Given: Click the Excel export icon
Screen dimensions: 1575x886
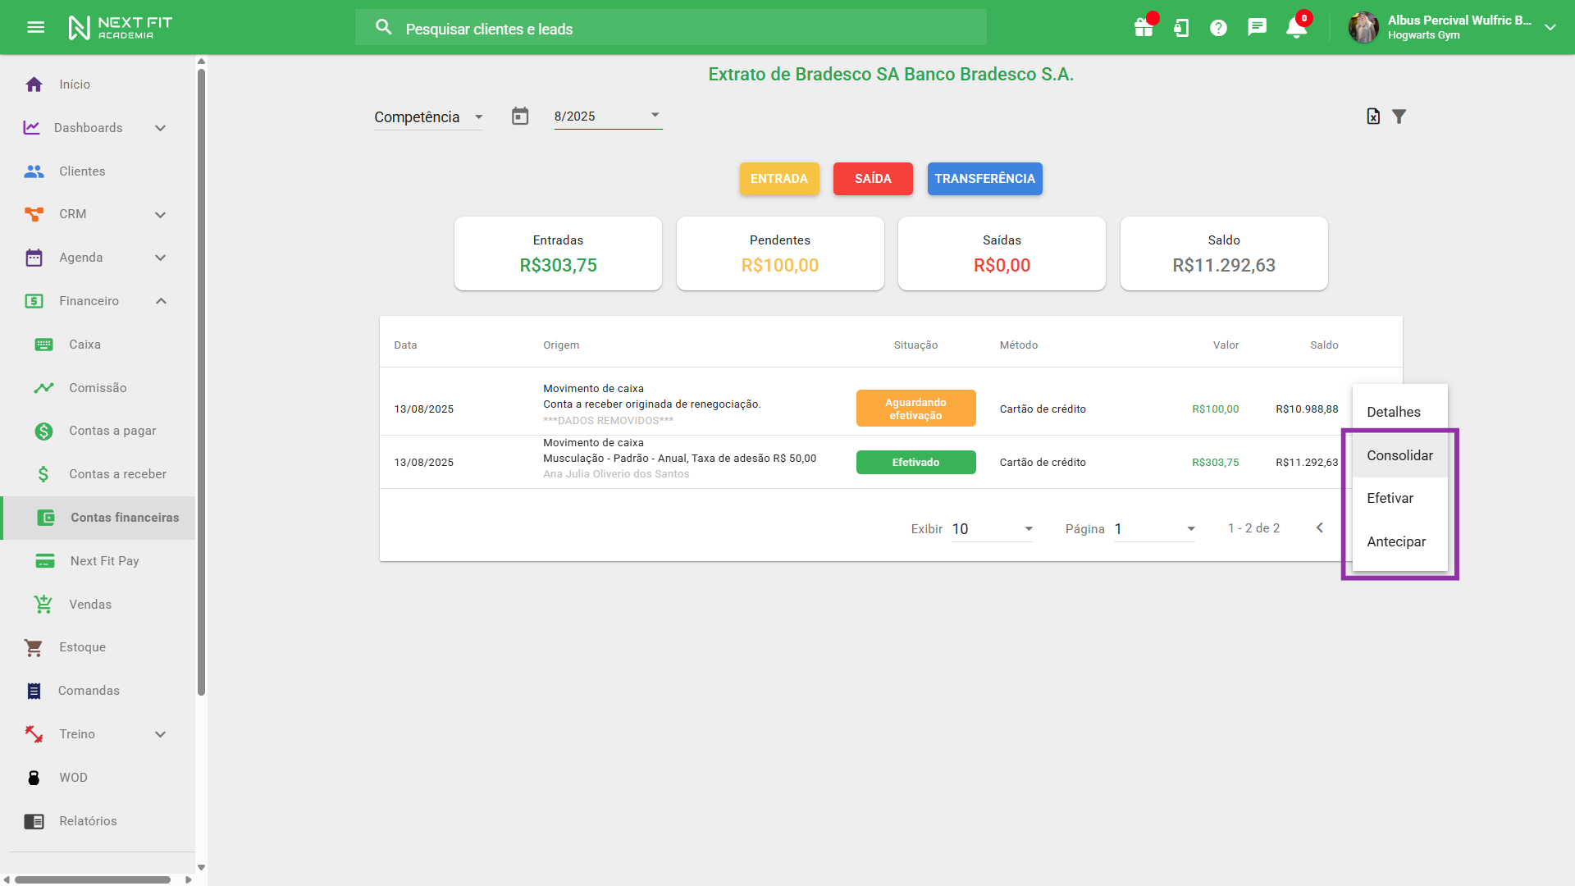Looking at the screenshot, I should coord(1373,116).
